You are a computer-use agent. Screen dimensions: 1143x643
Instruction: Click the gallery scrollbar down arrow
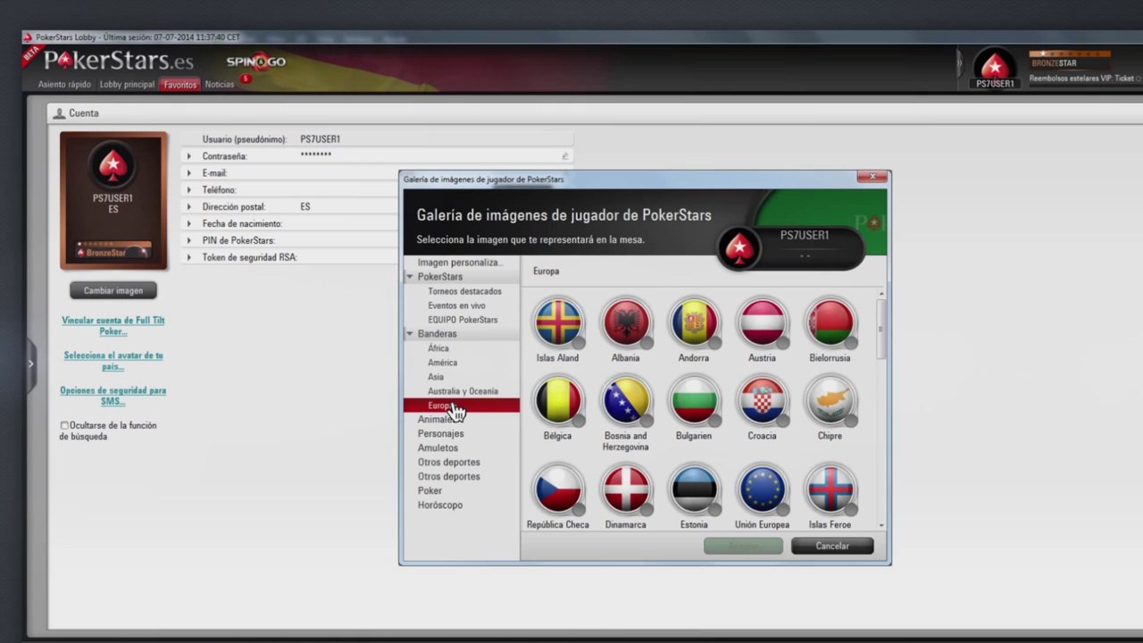[x=882, y=526]
